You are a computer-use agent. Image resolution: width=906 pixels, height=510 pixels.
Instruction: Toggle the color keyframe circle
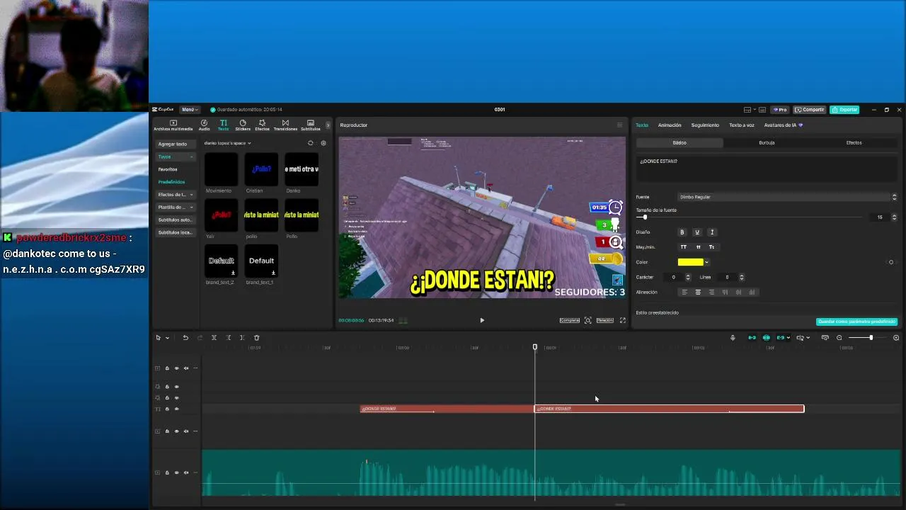point(891,262)
